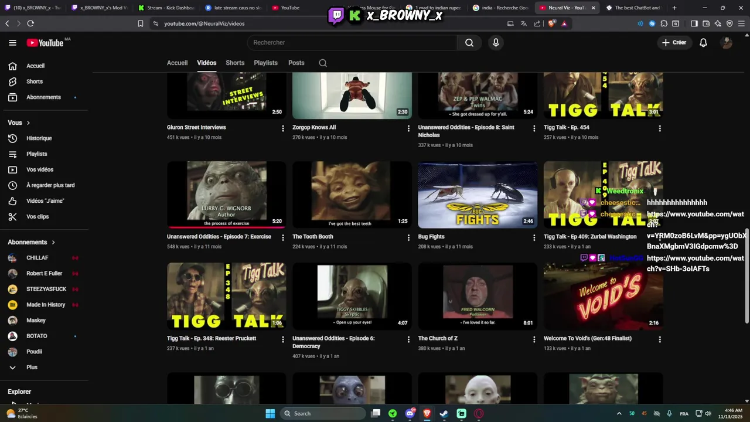Open Unanswered Oddities Episode 7 title

pos(219,237)
